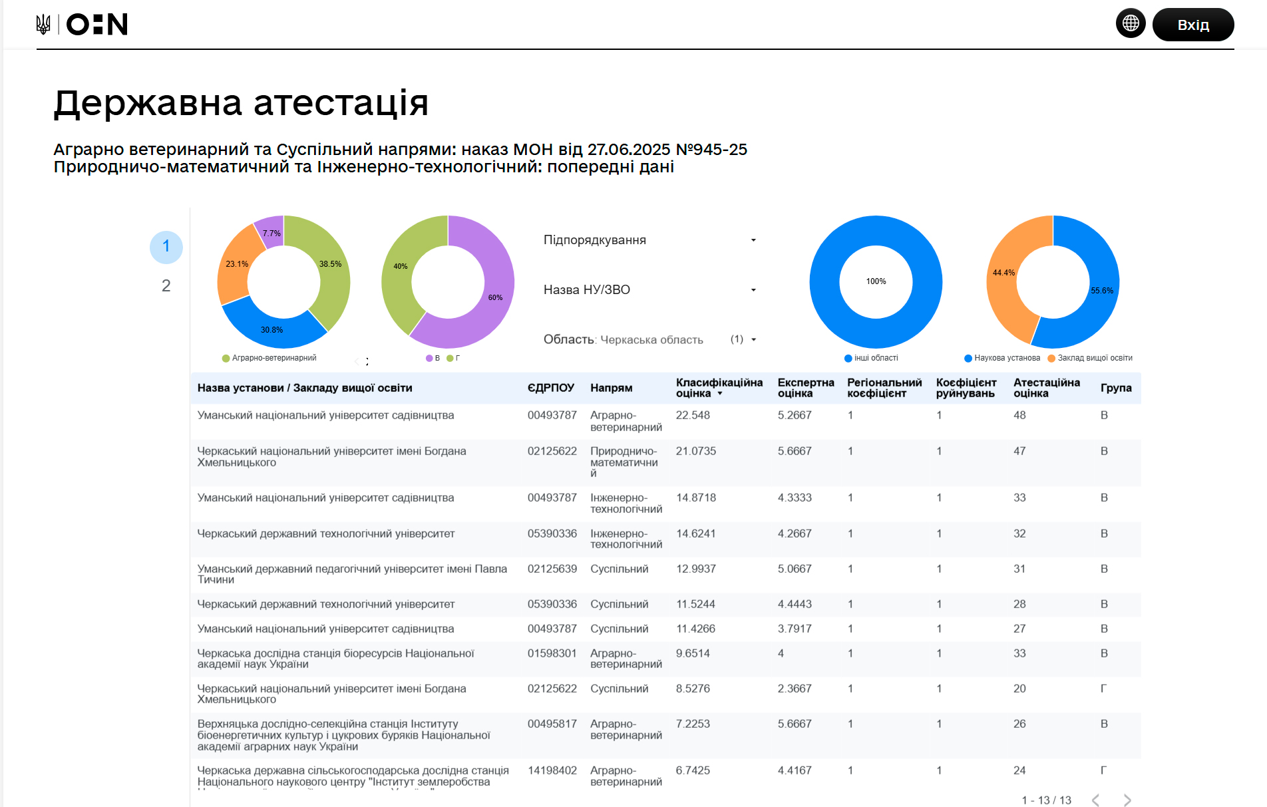Screen dimensions: 1267x807
Task: Open the 'Область' region filter dropdown
Action: (x=753, y=340)
